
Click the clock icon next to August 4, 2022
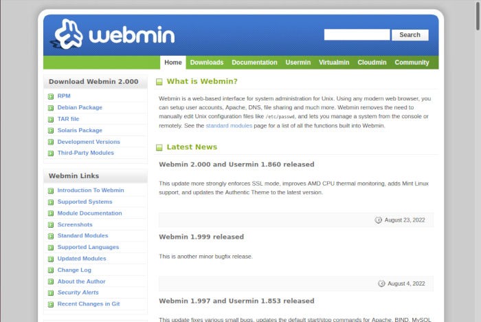click(x=381, y=283)
